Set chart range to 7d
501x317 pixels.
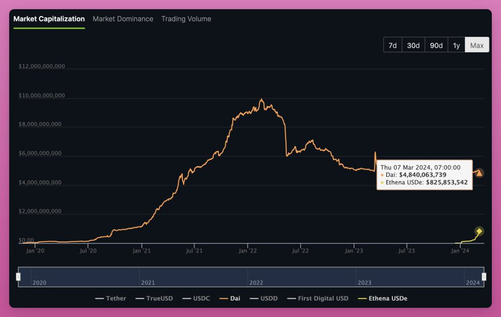coord(392,45)
